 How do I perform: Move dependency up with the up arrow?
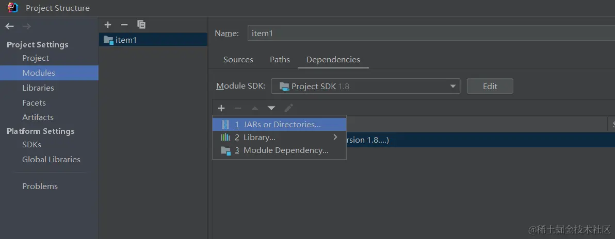click(x=254, y=108)
